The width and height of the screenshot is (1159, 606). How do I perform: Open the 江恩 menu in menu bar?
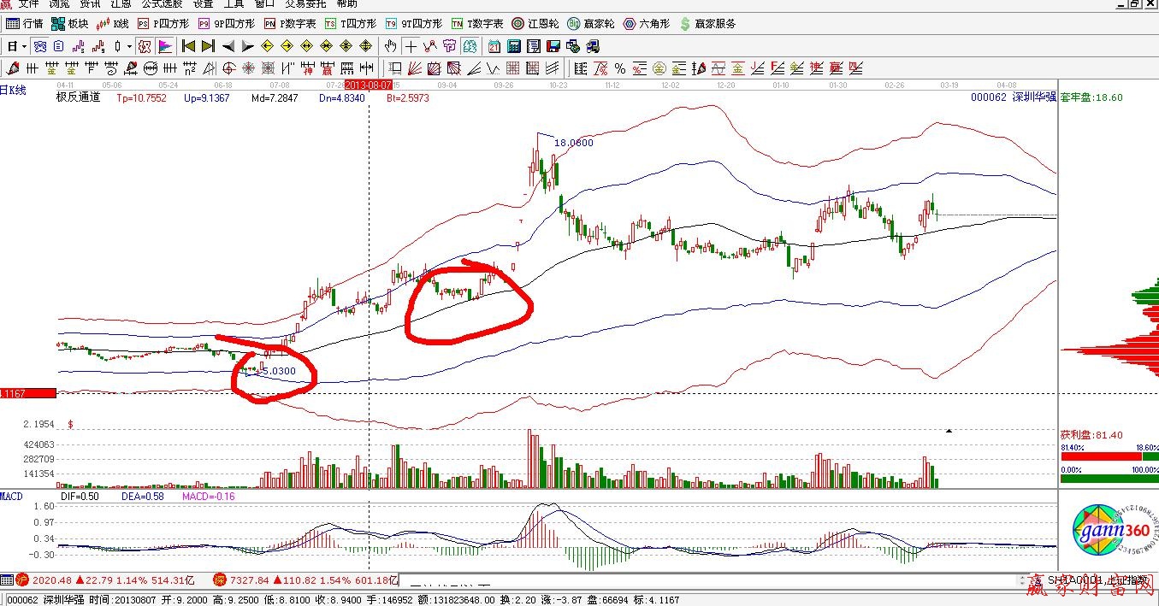click(x=121, y=4)
